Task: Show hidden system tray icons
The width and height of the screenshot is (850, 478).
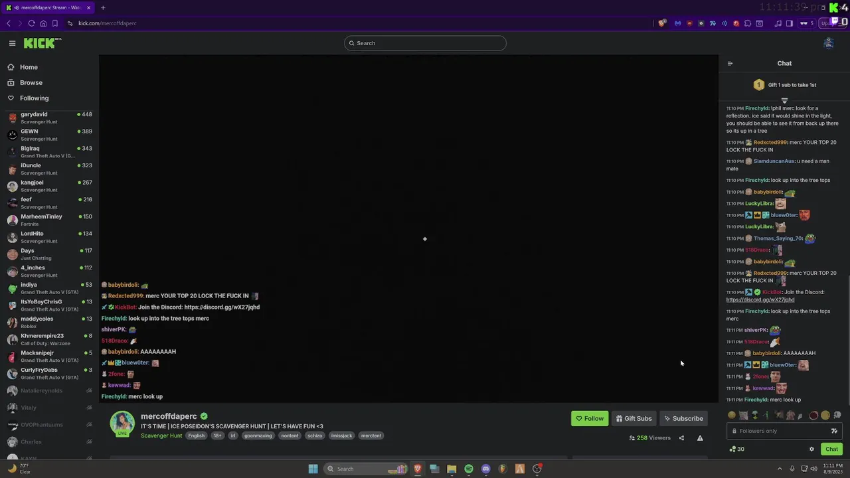Action: click(x=780, y=469)
